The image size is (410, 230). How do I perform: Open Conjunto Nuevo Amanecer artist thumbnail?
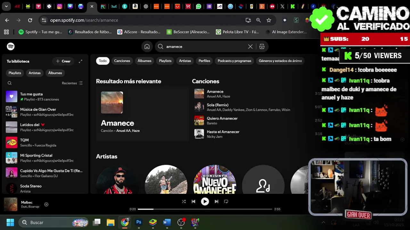(x=215, y=179)
